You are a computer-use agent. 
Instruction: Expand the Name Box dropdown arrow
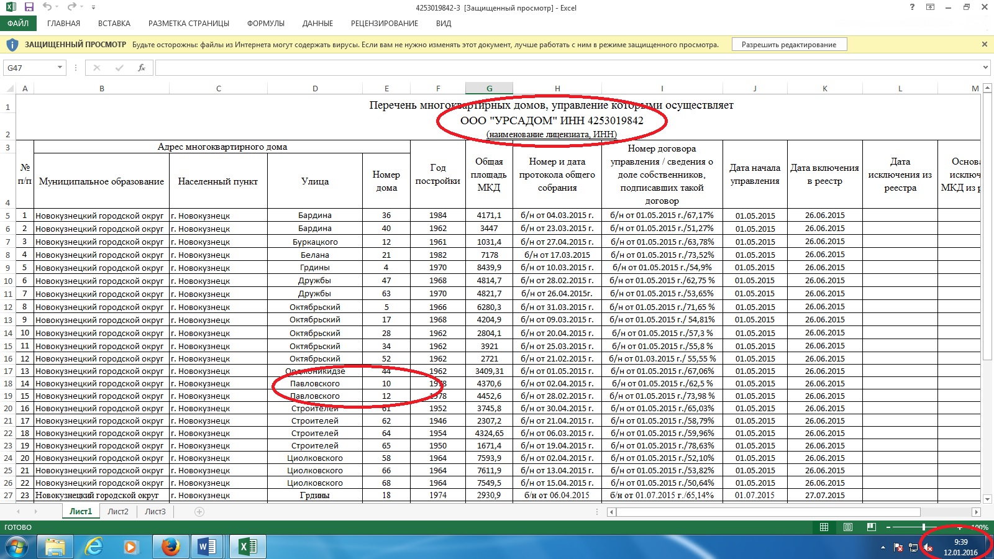click(60, 68)
